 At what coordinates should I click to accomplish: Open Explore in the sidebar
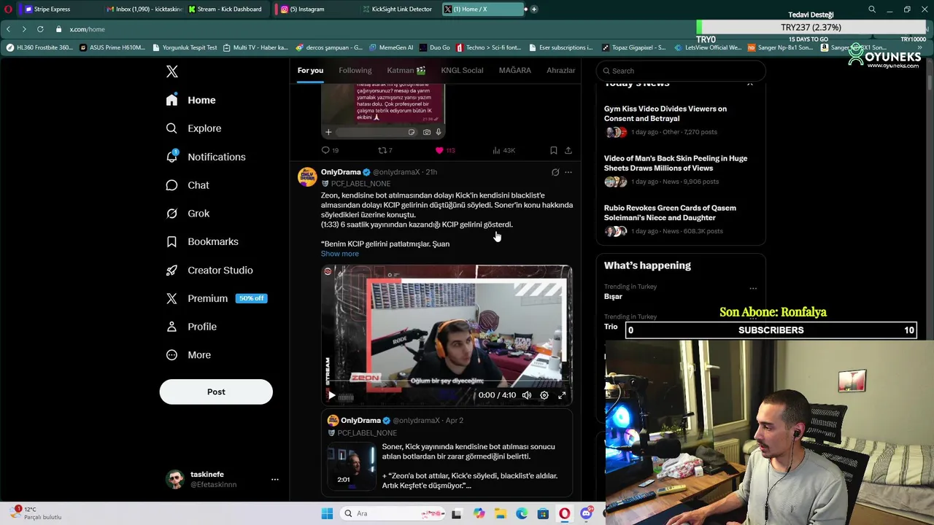[193, 128]
